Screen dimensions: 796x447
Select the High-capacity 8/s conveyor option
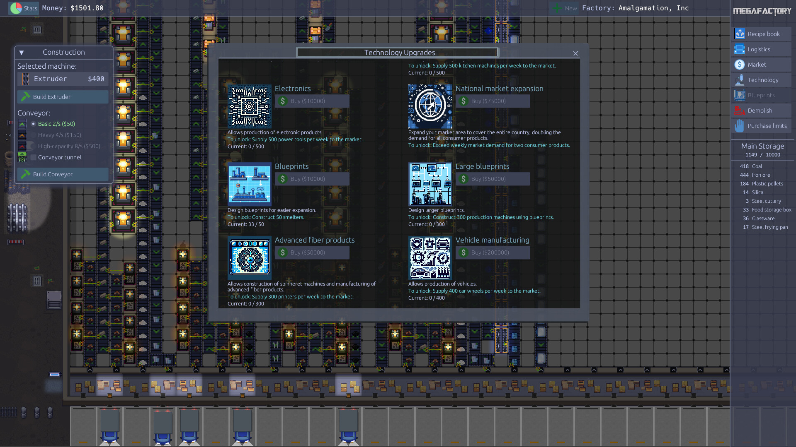coord(32,146)
